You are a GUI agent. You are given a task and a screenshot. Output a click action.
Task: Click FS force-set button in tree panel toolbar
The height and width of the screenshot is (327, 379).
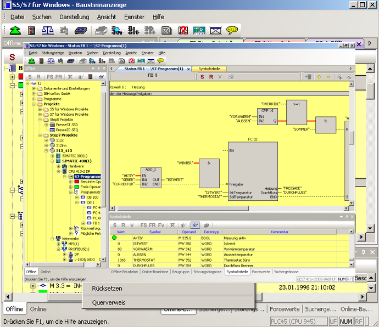50,77
